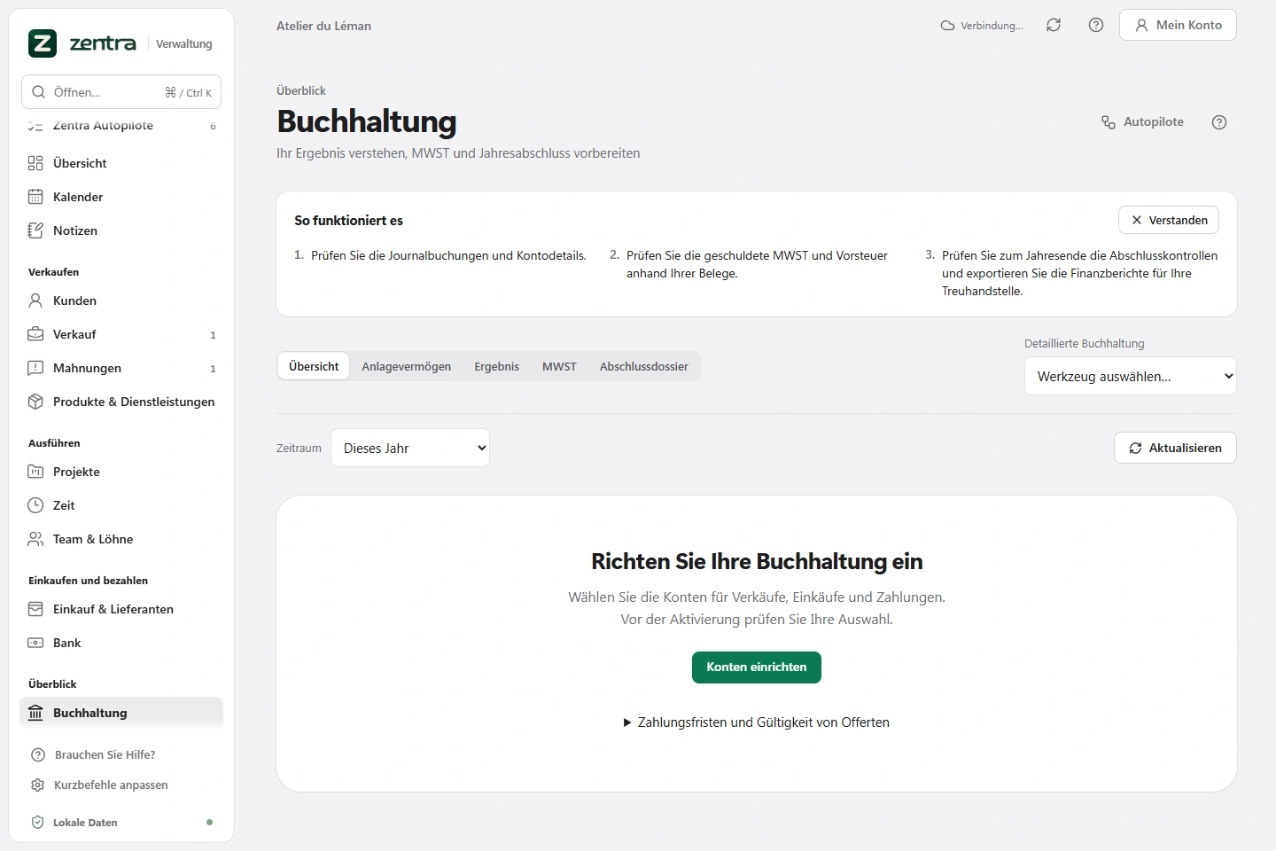
Task: Switch to the MWST tab
Action: coord(559,366)
